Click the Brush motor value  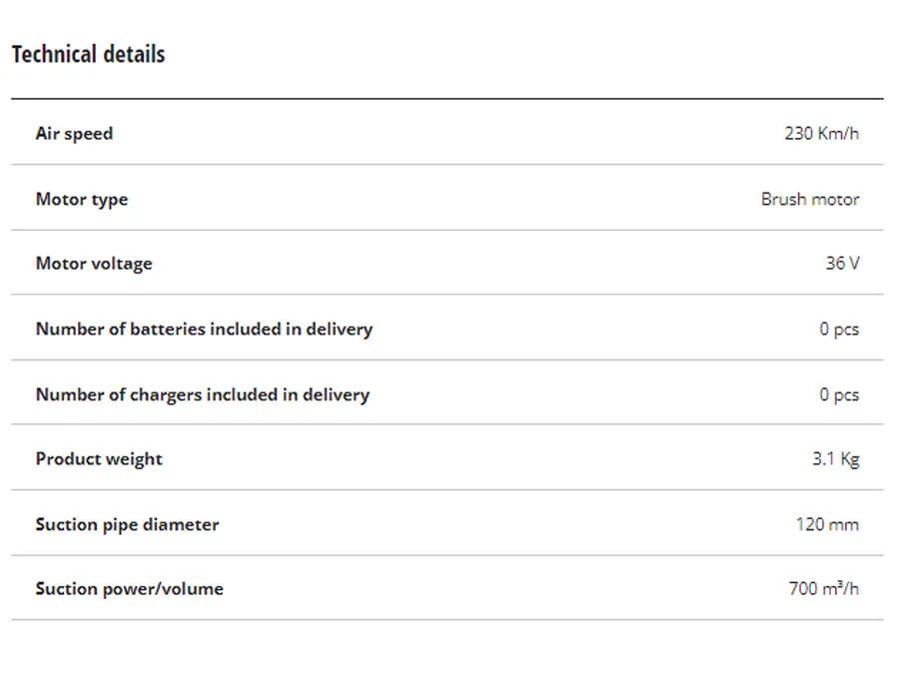810,200
